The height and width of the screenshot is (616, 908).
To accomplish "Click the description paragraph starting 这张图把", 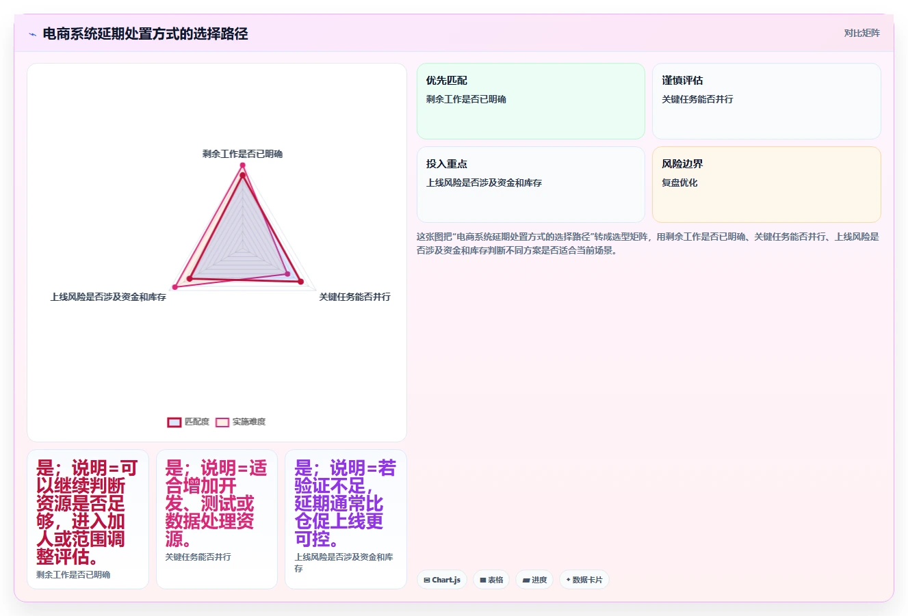I will click(x=648, y=243).
